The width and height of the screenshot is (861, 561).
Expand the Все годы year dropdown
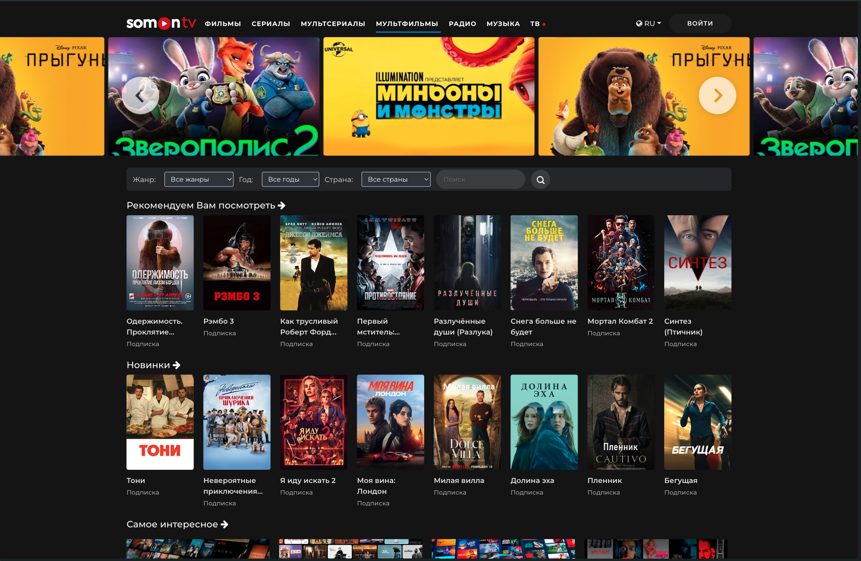[x=290, y=179]
